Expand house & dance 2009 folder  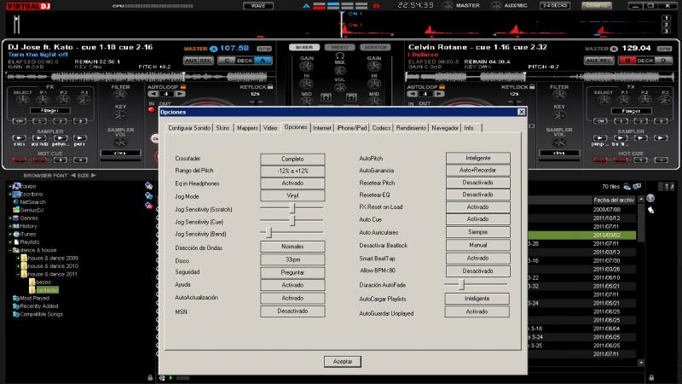[18, 259]
